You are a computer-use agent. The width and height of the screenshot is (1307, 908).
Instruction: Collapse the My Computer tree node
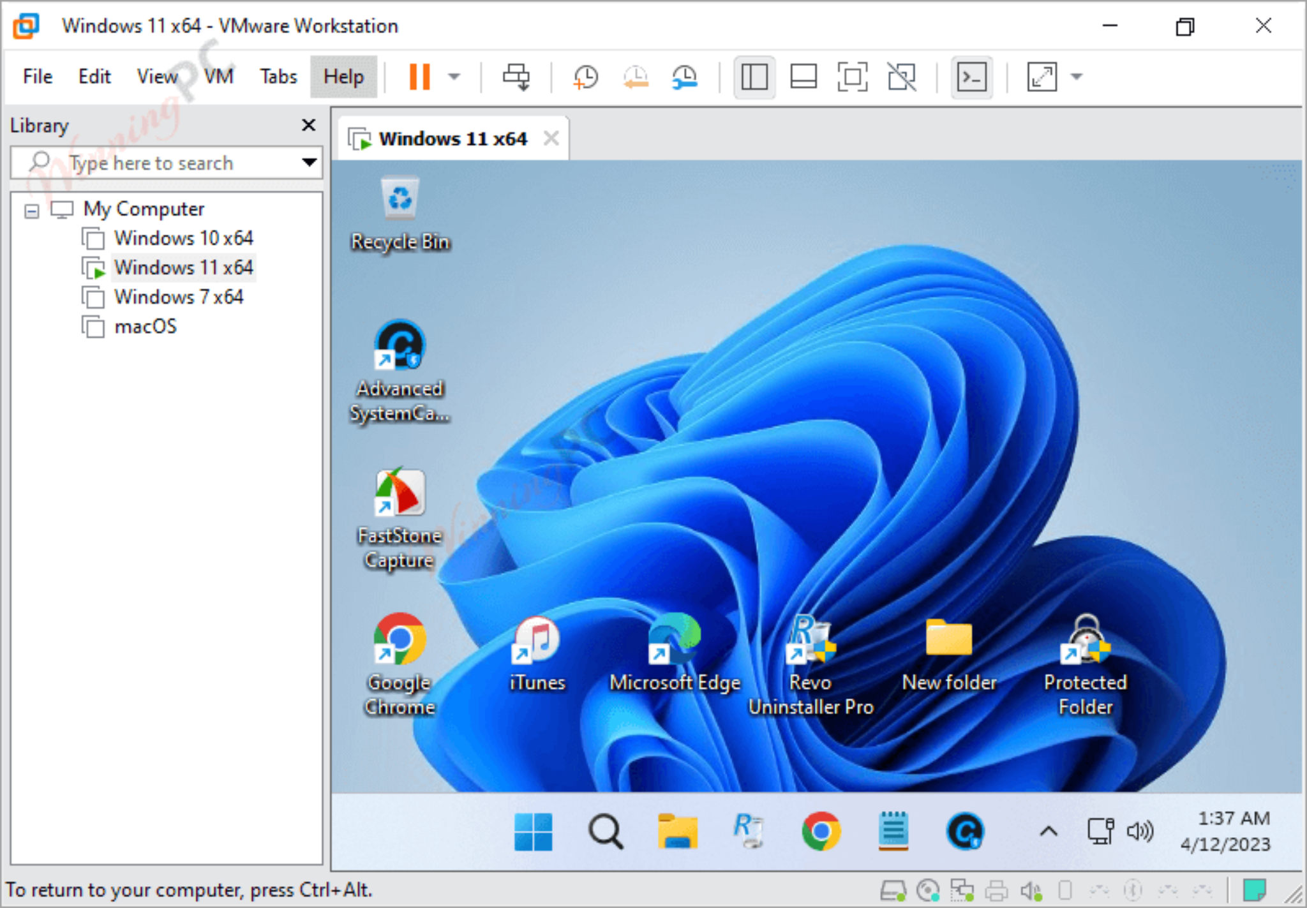(x=31, y=211)
